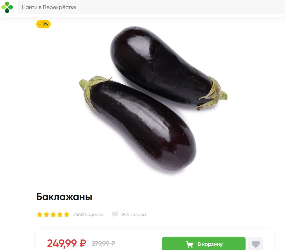Open the Perekrestok clover logo home
285x250 pixels.
point(7,7)
